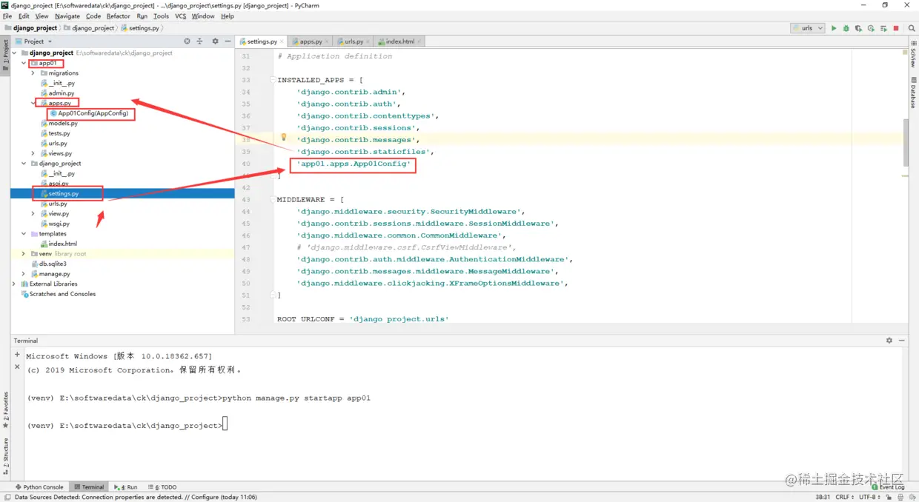The image size is (919, 502).
Task: Close the urls.py editor tab
Action: coord(368,41)
